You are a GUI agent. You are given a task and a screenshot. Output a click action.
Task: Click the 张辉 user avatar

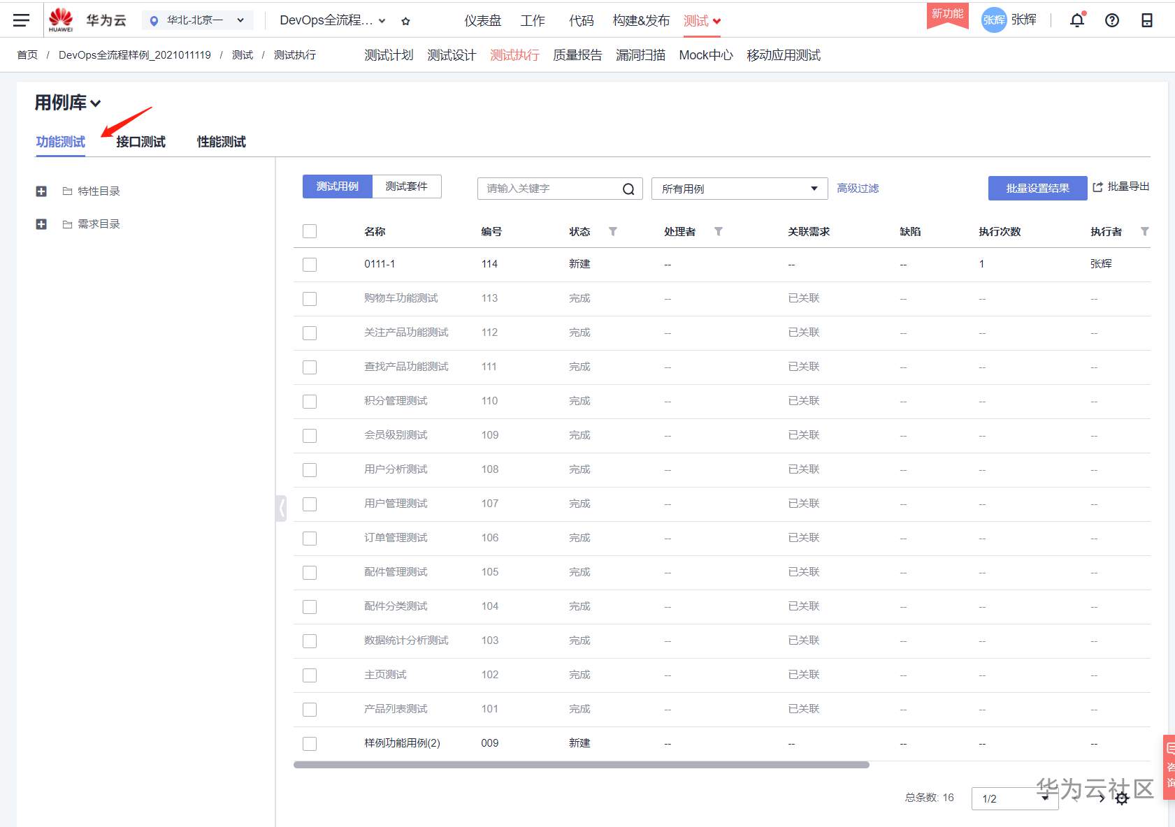(x=994, y=20)
